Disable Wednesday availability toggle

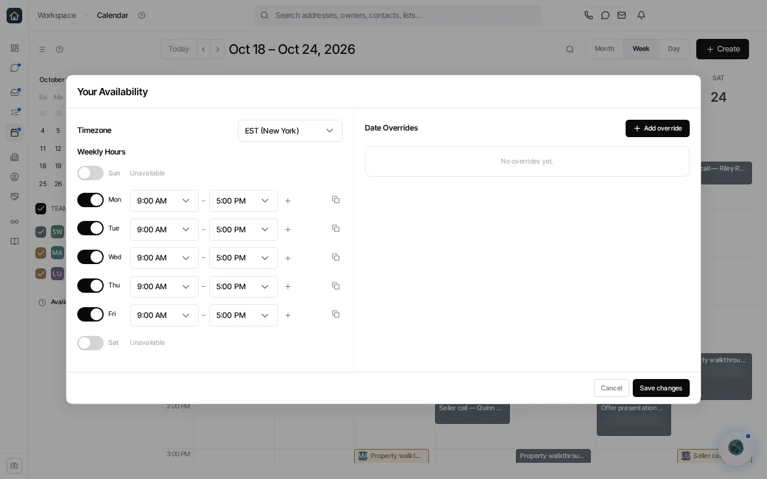coord(90,257)
